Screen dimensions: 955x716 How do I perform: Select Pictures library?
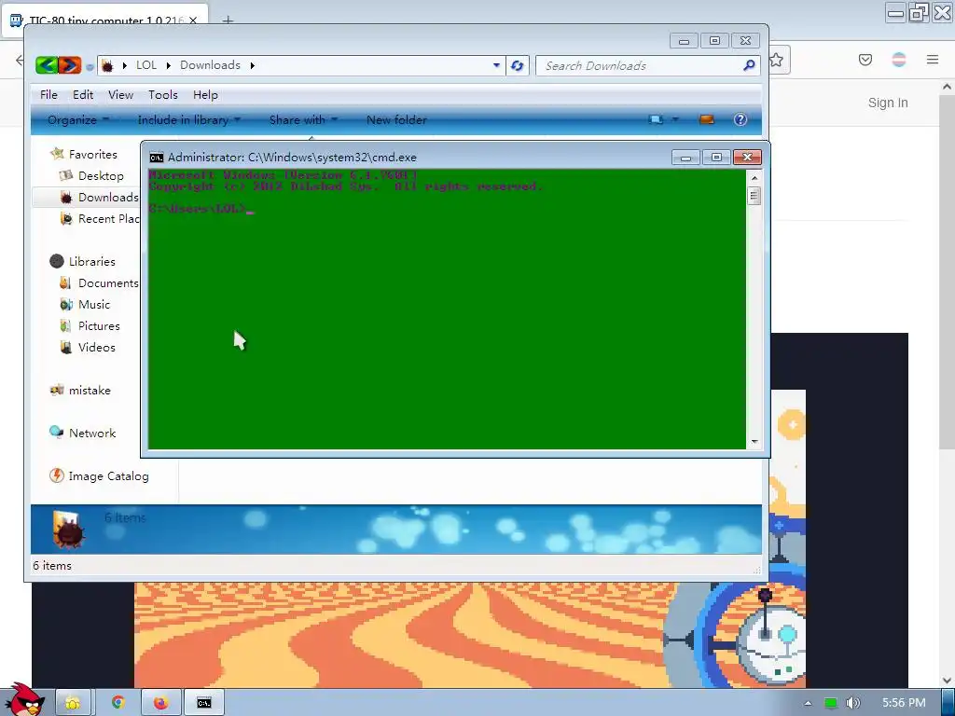point(99,326)
